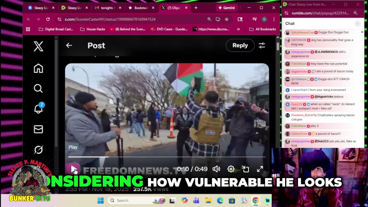Open the X logo home link
The height and width of the screenshot is (207, 368).
[x=38, y=46]
